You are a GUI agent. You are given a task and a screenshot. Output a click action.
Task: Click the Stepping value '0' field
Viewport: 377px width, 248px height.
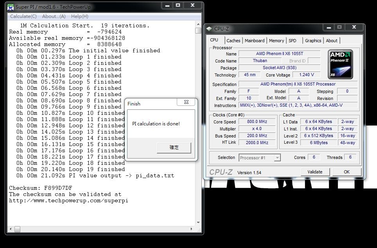tap(347, 91)
